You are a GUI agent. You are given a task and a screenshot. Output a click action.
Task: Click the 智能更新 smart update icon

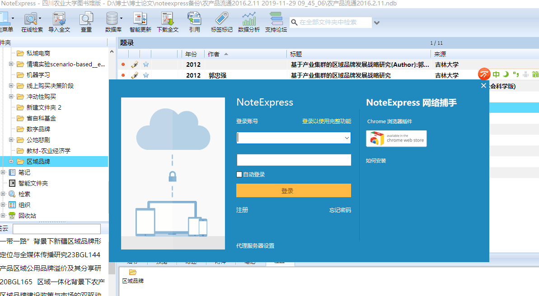tap(140, 22)
